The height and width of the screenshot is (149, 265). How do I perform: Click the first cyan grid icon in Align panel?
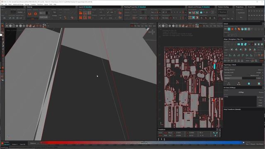(x=238, y=44)
